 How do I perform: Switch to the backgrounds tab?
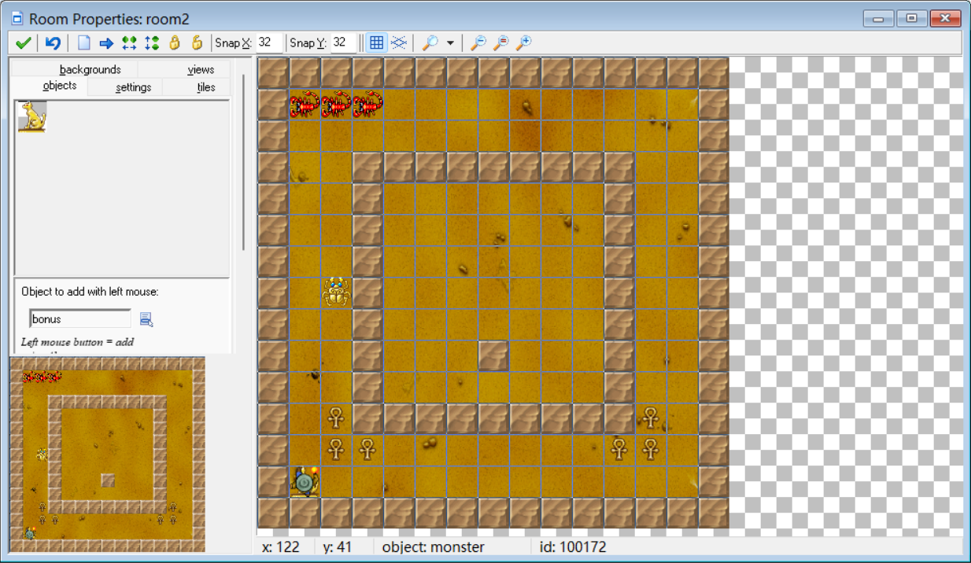[90, 69]
